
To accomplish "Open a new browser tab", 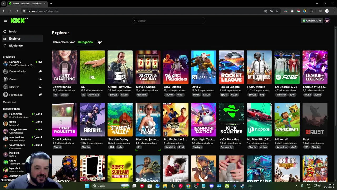I will [x=51, y=3].
